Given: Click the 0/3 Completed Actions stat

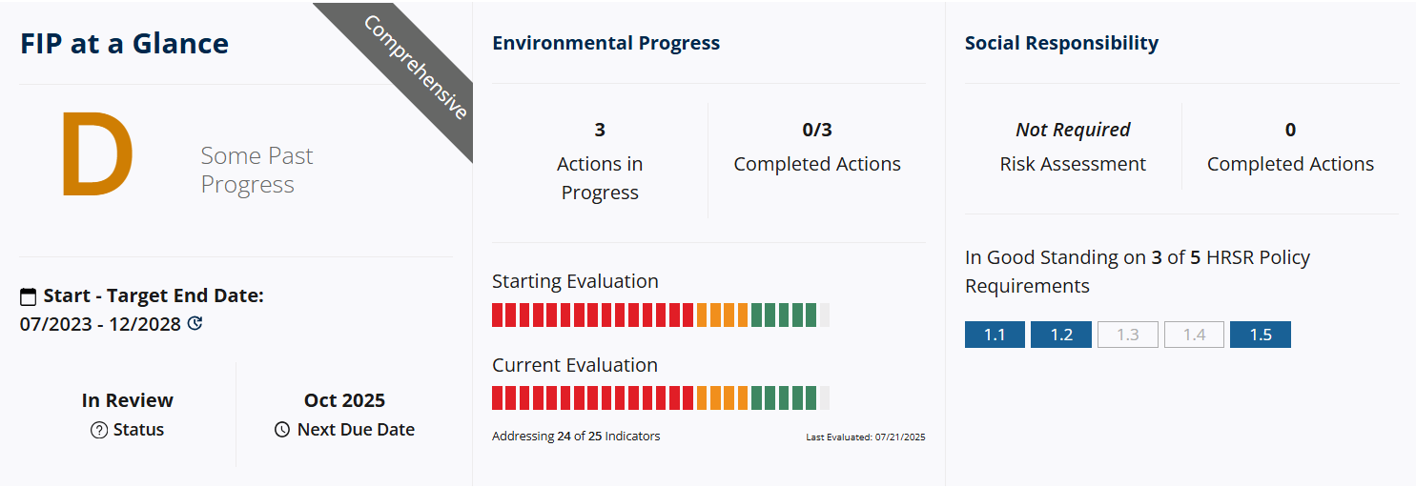Looking at the screenshot, I should 817,150.
